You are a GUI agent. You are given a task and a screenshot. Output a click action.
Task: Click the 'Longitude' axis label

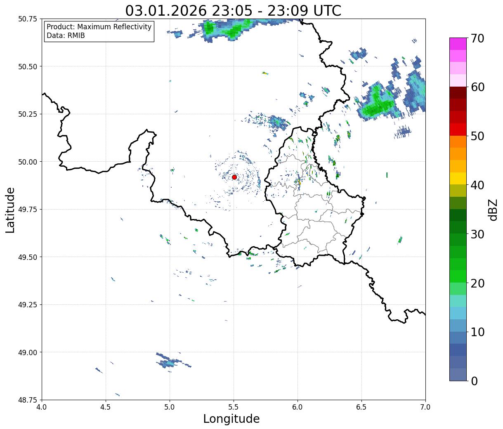[x=231, y=419]
